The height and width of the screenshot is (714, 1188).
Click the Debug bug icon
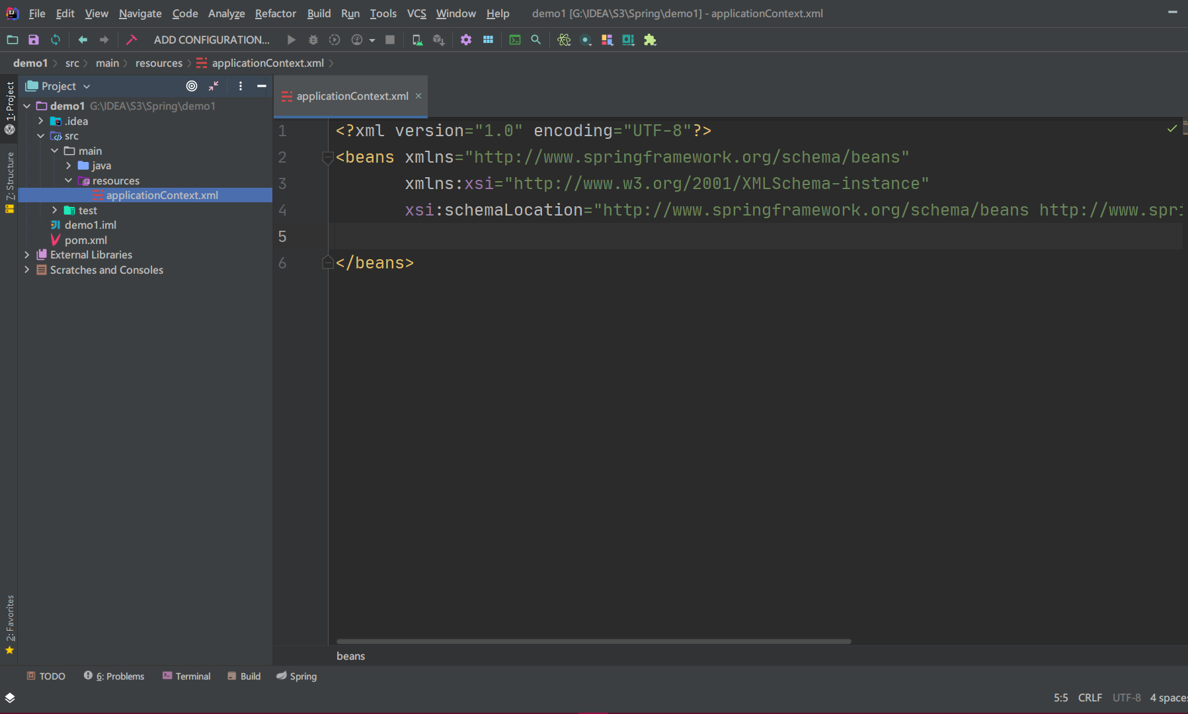pos(313,40)
